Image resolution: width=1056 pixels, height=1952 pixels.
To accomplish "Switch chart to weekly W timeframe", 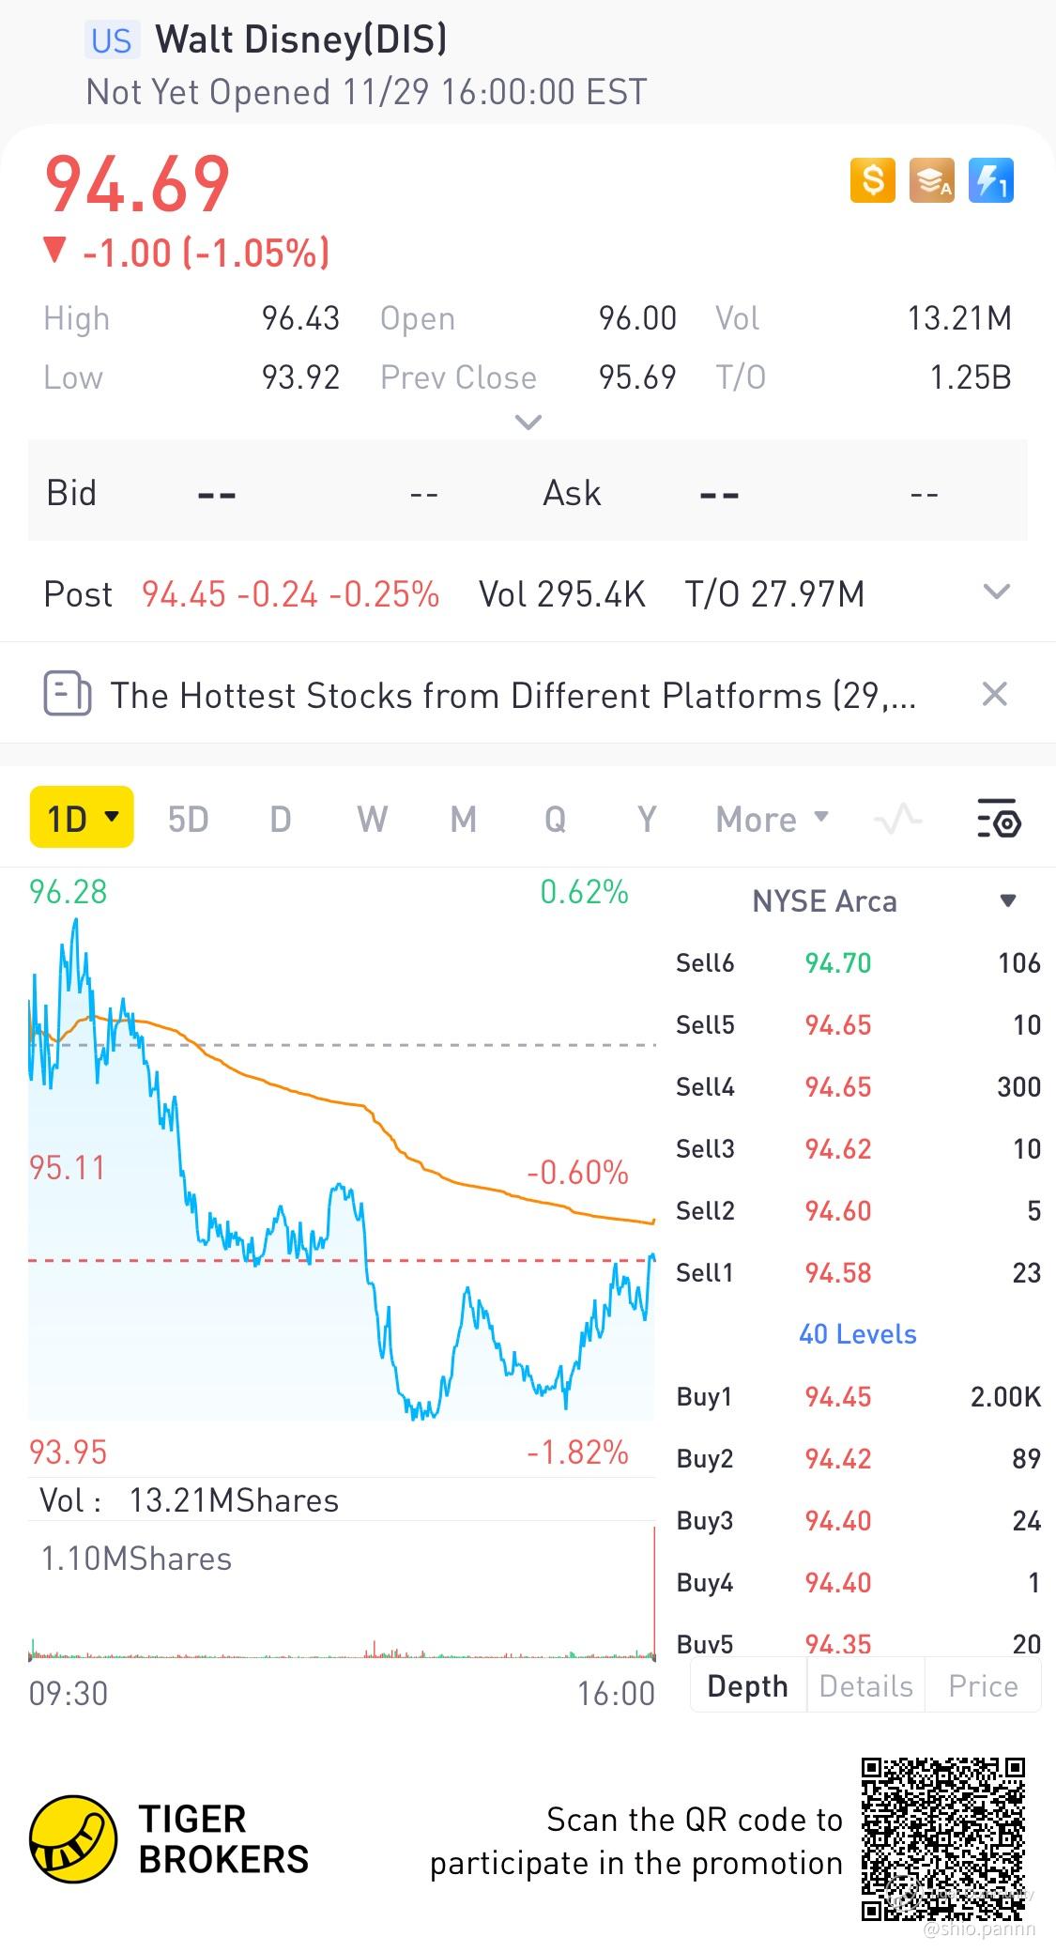I will click(x=372, y=820).
